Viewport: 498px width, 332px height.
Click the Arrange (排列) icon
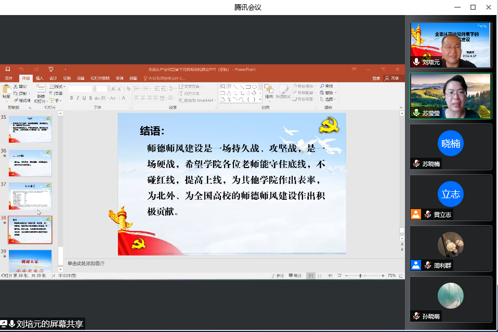coord(269,91)
